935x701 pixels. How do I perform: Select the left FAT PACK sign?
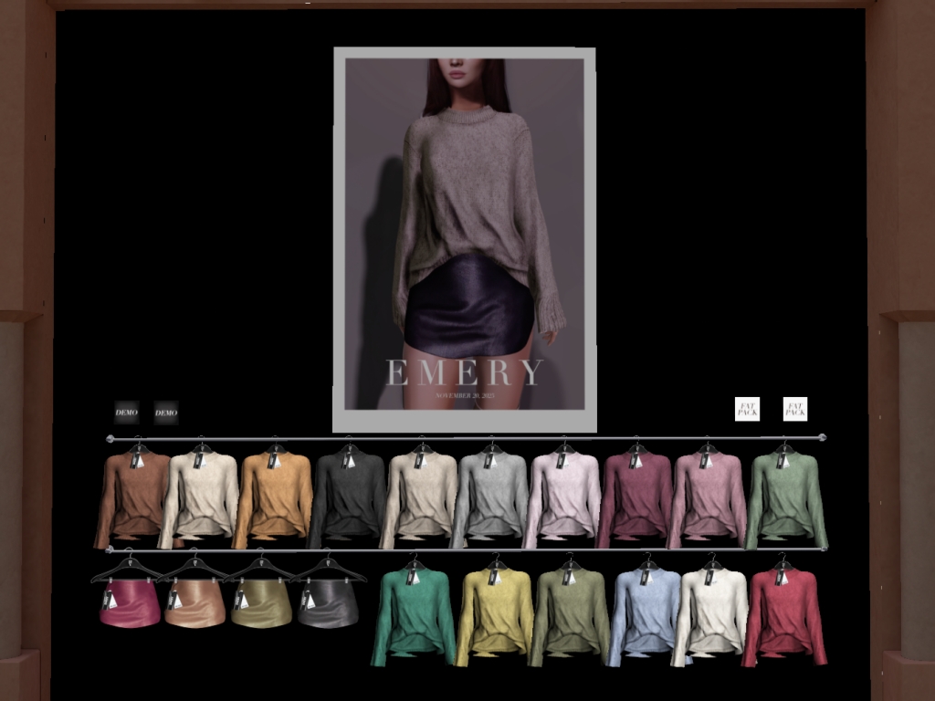click(747, 409)
